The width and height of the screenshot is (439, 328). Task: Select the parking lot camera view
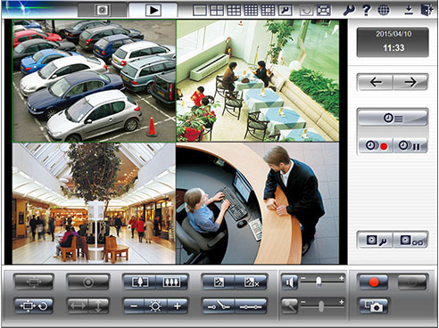[x=94, y=81]
